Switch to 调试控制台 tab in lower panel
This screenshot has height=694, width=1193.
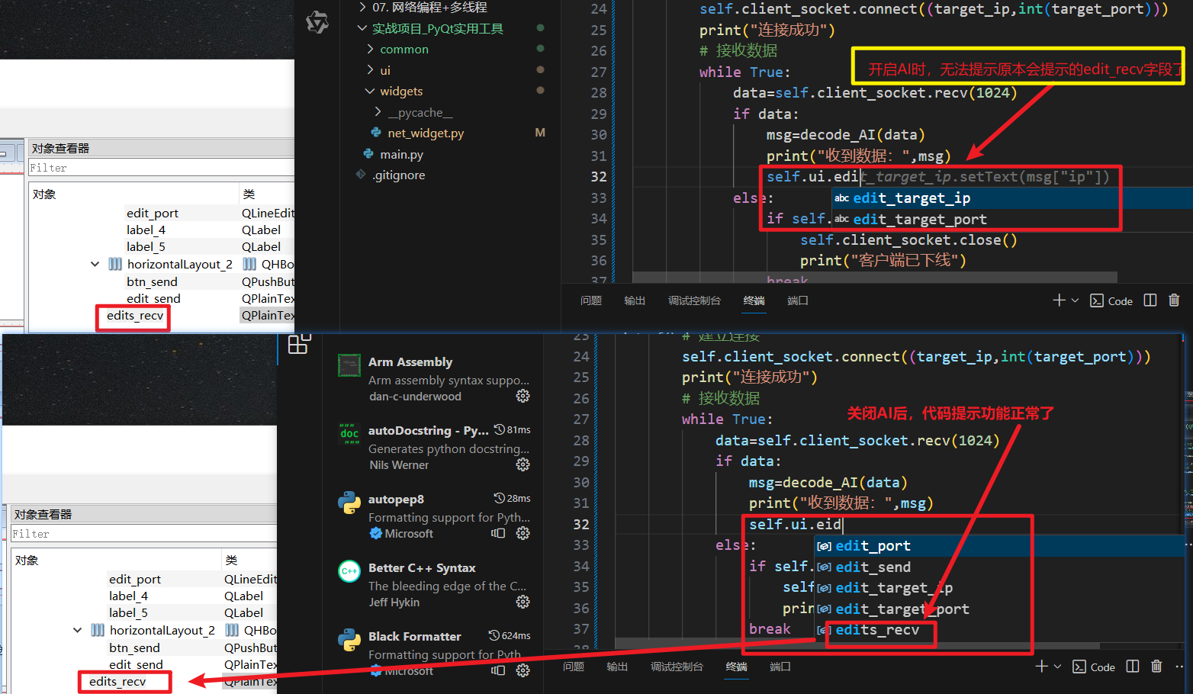[677, 667]
